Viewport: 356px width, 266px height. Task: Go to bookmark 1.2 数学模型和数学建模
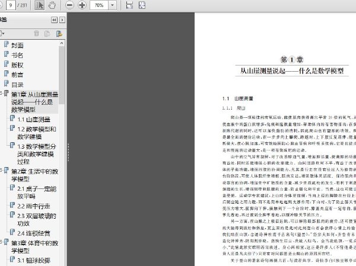pos(37,133)
